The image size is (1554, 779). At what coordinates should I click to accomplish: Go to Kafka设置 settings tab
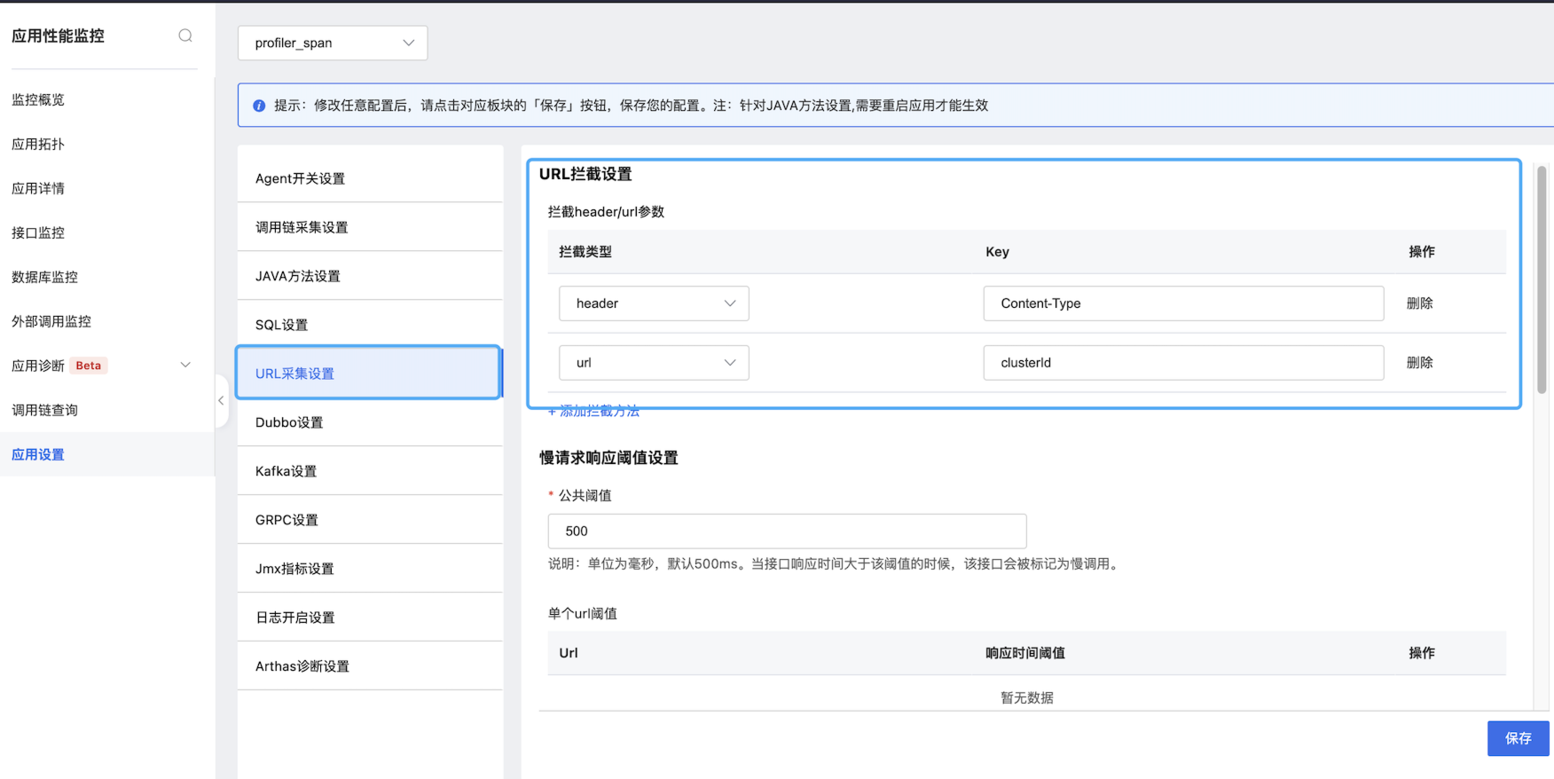pyautogui.click(x=286, y=471)
